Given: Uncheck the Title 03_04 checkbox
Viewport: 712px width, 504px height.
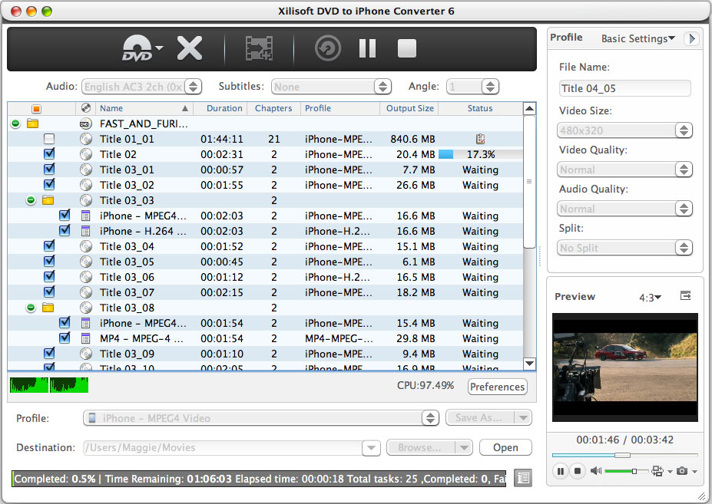Looking at the screenshot, I should [x=49, y=246].
